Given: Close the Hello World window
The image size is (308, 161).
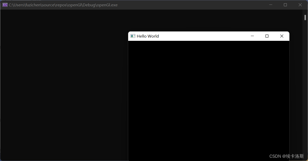Looking at the screenshot, I should point(282,36).
